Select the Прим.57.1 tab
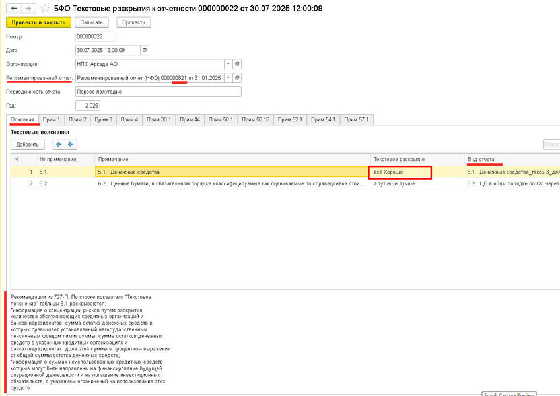Viewport: 560px width, 396px height. (x=358, y=119)
